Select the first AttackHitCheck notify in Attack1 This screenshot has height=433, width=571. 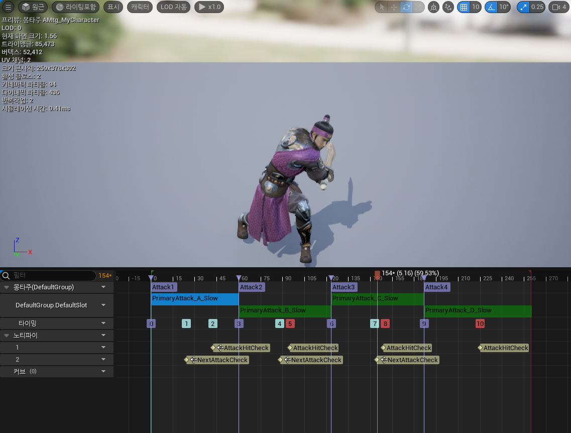pyautogui.click(x=241, y=348)
